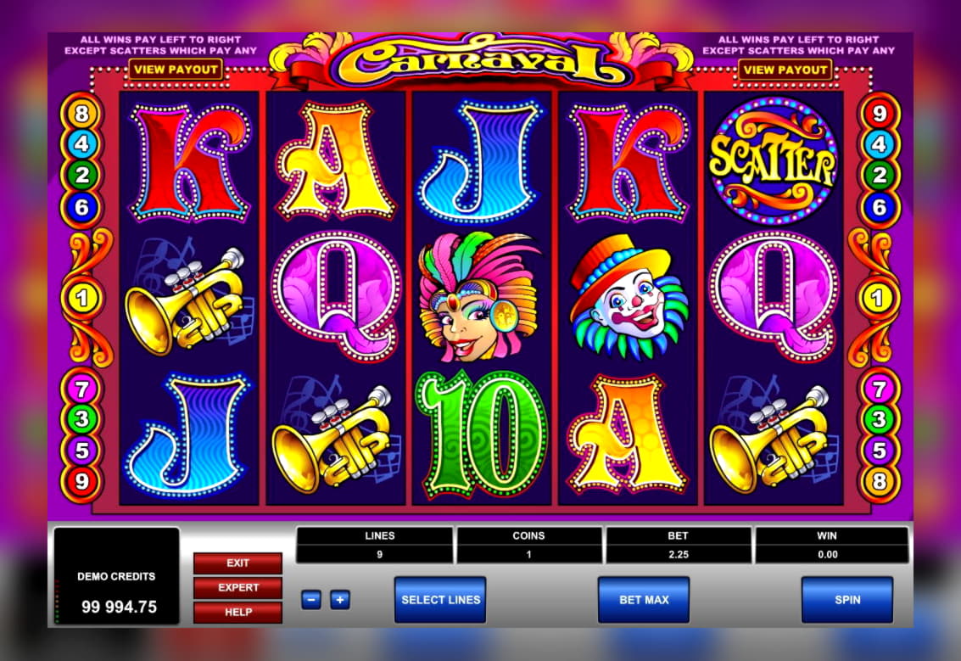Click the Scatter symbol on reel five

tap(772, 160)
